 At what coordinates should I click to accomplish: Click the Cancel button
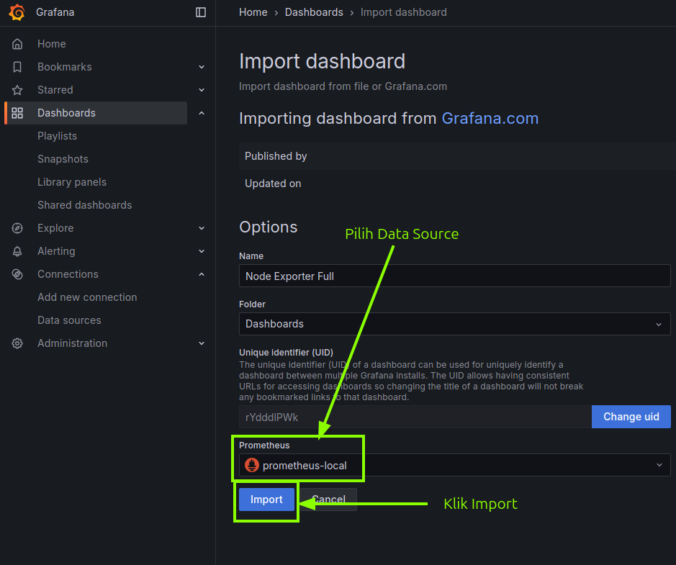pyautogui.click(x=328, y=500)
